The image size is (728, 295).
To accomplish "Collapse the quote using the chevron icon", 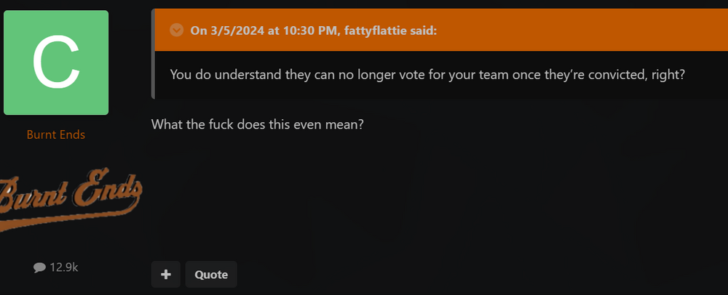I will pyautogui.click(x=176, y=30).
